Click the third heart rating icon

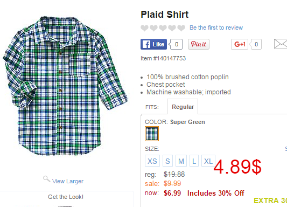click(x=163, y=28)
